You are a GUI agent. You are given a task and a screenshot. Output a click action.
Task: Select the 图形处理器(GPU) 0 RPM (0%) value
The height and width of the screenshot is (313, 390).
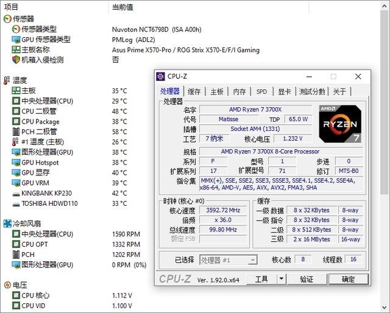129,265
